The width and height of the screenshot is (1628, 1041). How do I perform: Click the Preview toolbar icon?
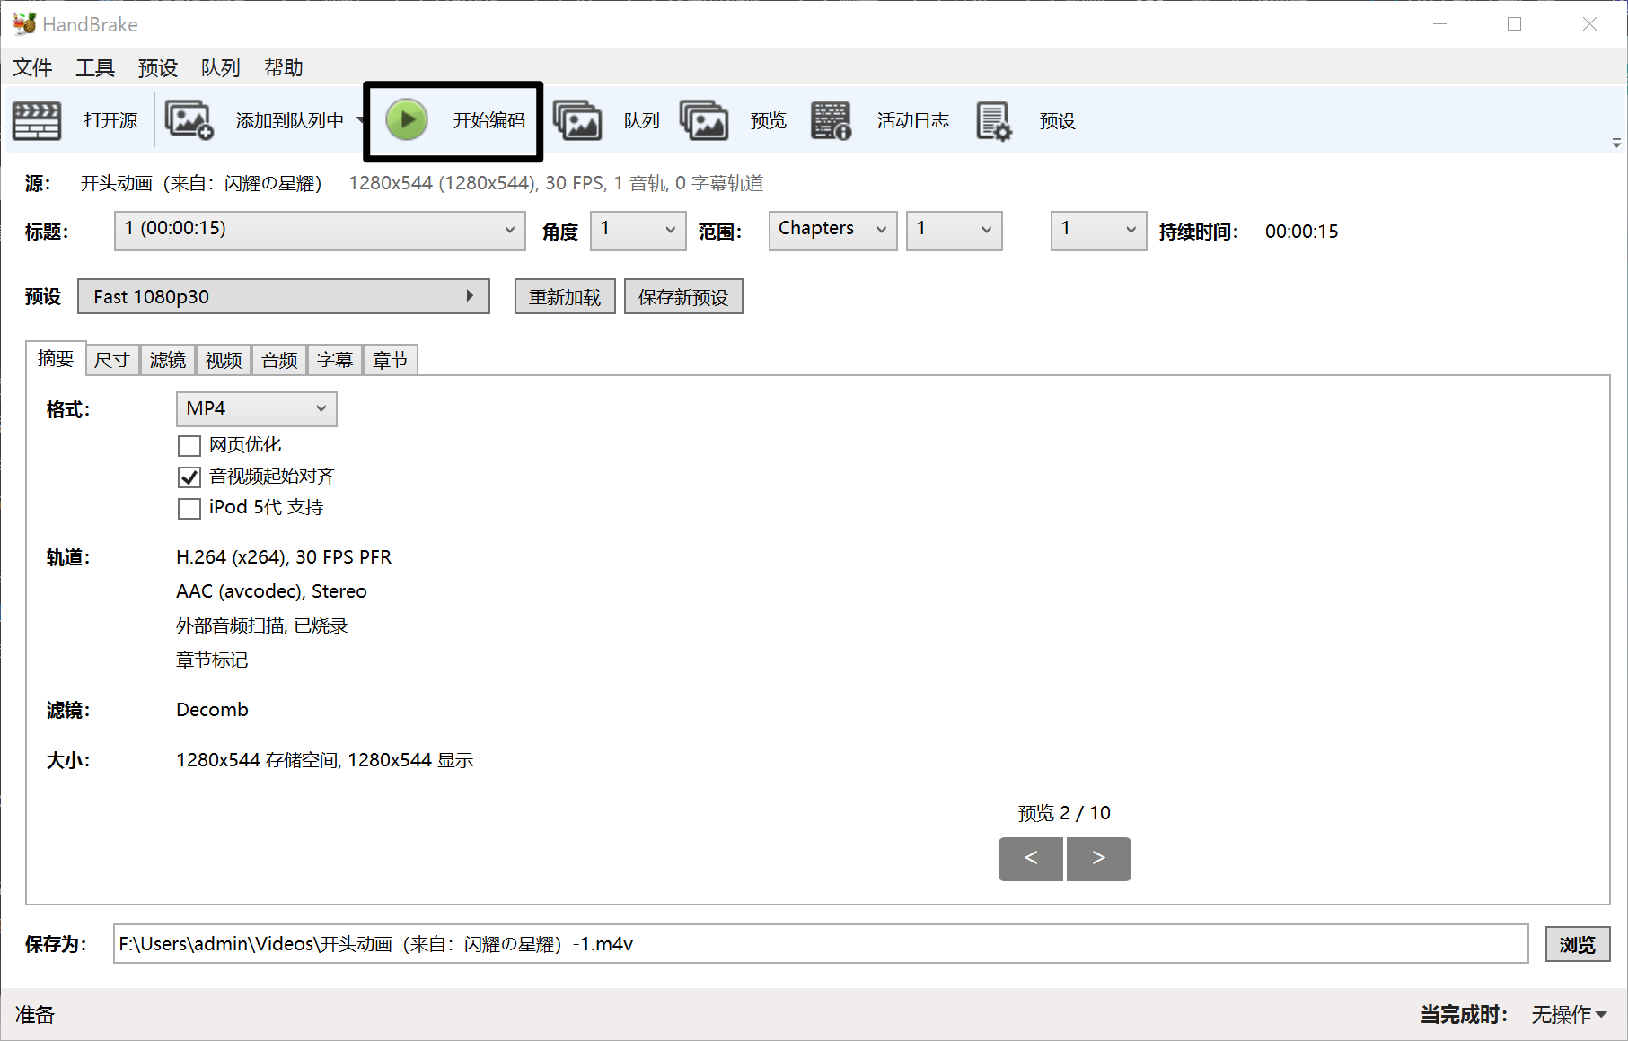(703, 120)
